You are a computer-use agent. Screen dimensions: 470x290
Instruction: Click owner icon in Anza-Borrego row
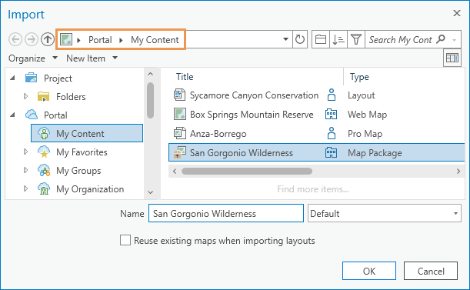point(332,133)
